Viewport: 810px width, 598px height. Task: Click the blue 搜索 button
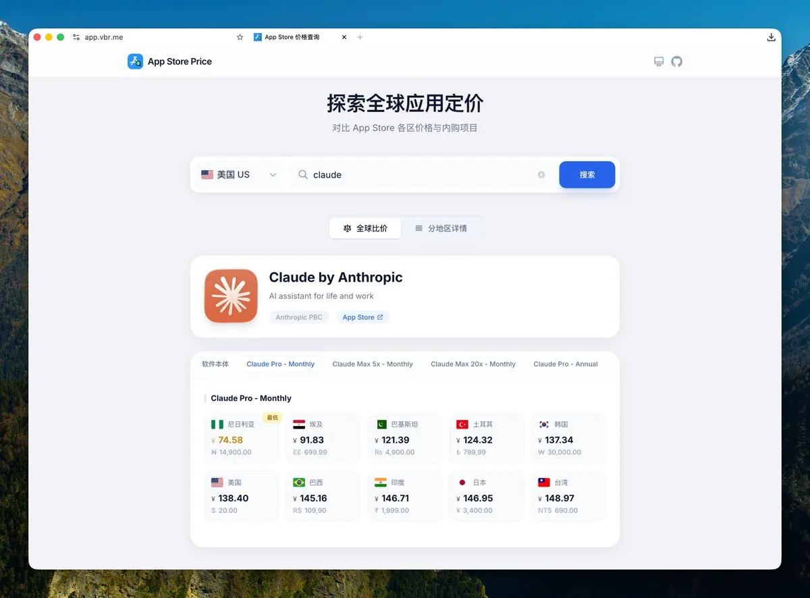[x=587, y=175]
